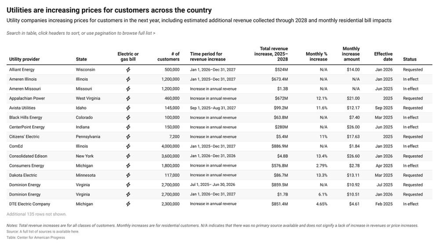Sort table by Utility provider header
Screen dimensions: 439x247
[24, 59]
